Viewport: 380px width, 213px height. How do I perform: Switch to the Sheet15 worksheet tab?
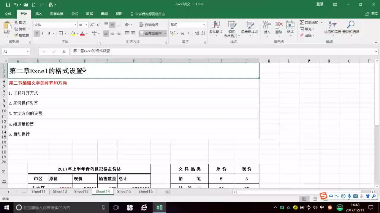click(124, 191)
